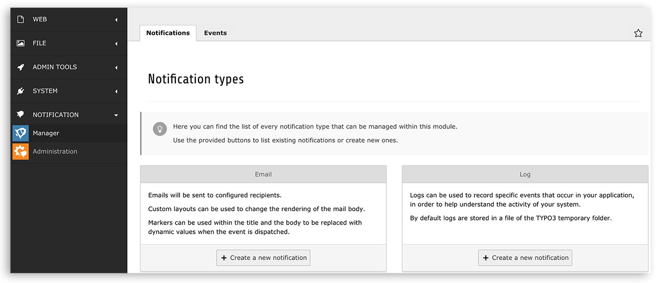
Task: Expand the ADMIN TOOLS menu arrow
Action: [116, 68]
